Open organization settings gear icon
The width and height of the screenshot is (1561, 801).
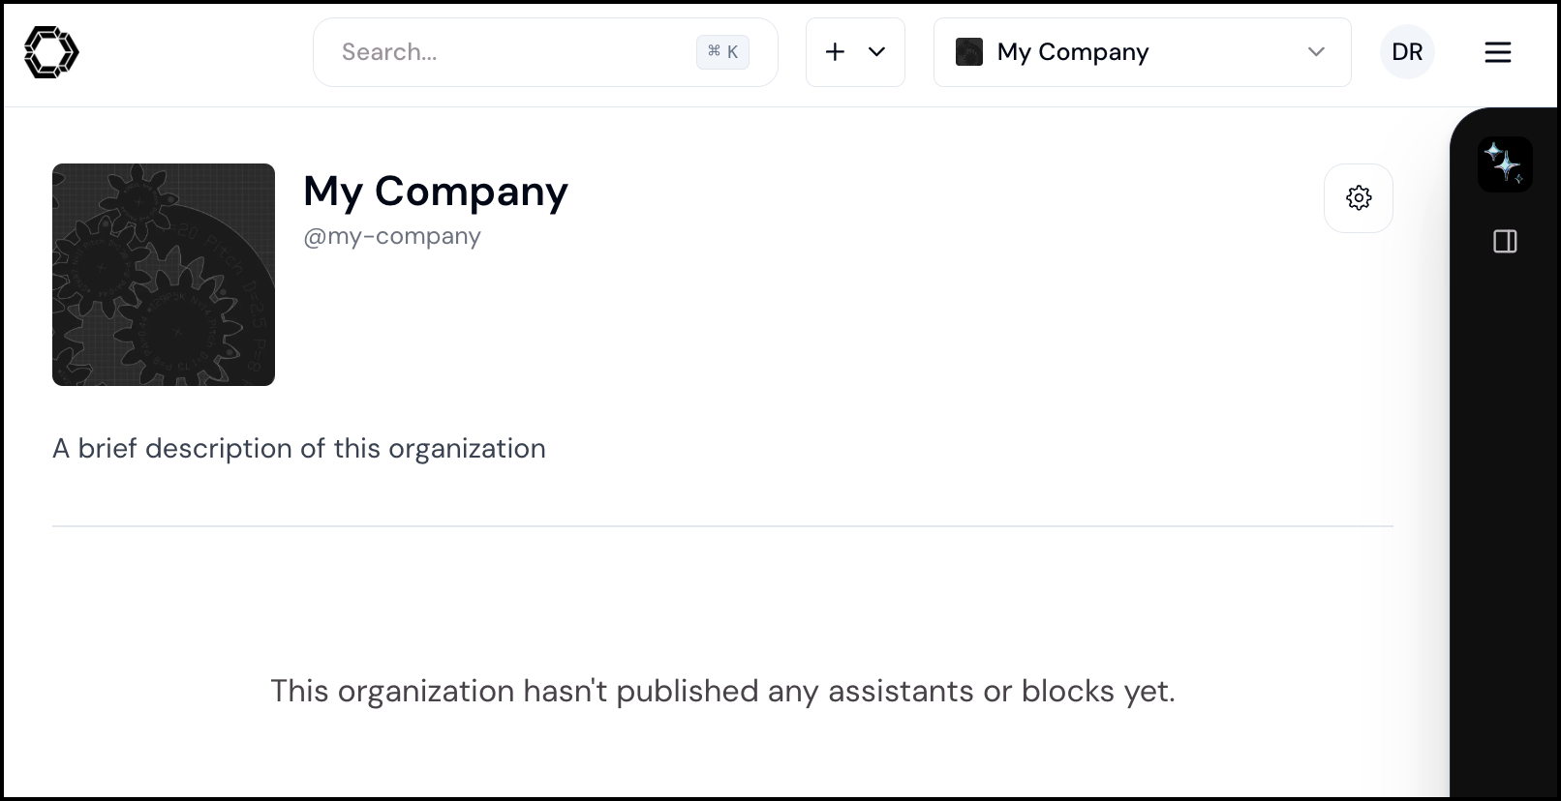pos(1359,198)
